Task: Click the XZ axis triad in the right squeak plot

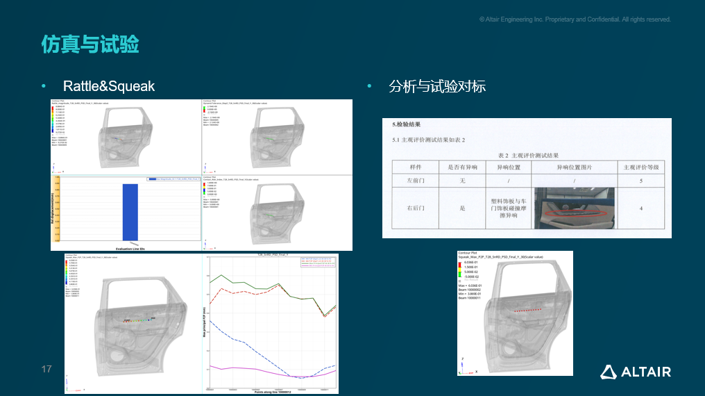Action: pos(468,366)
